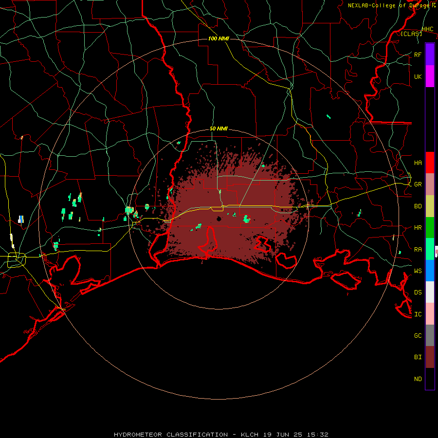Image resolution: width=438 pixels, height=438 pixels.
Task: Select the GR pink legend swatch
Action: (430, 184)
